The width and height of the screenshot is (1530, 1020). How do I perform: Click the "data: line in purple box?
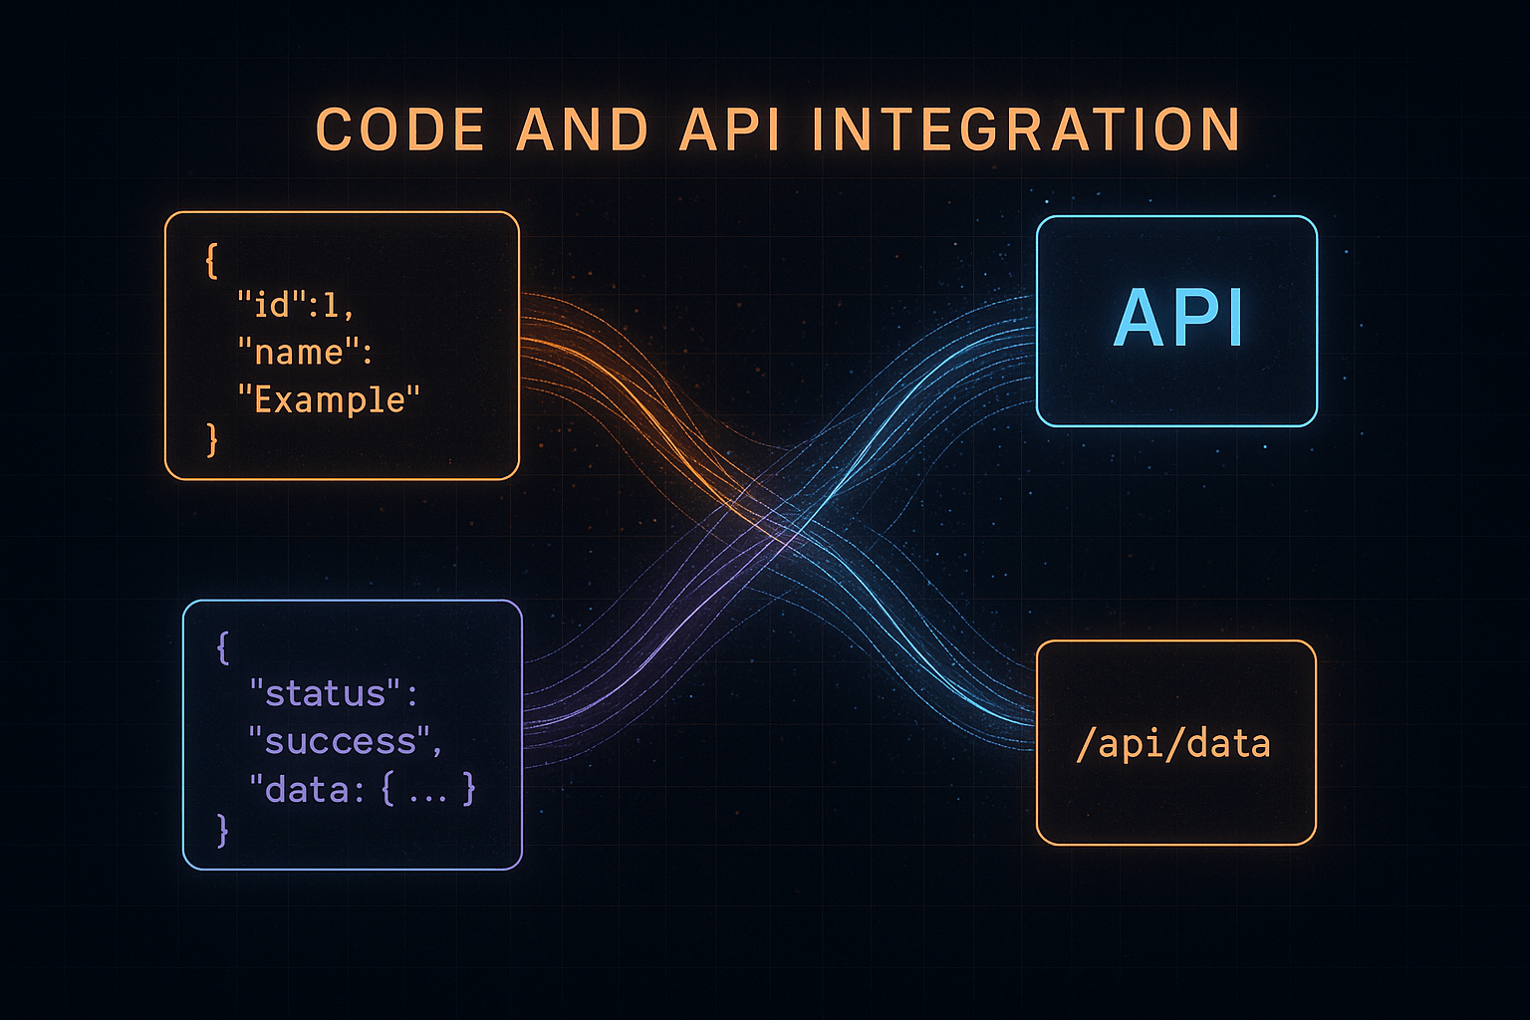299,790
